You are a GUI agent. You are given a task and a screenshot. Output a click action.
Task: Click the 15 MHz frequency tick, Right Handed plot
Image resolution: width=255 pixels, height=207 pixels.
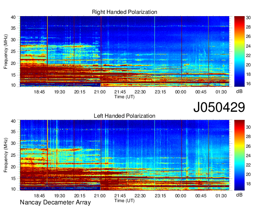[x=13, y=75]
